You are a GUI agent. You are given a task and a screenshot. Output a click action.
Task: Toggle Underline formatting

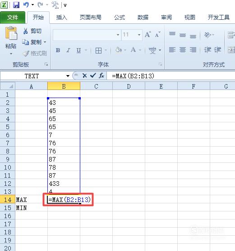point(78,50)
